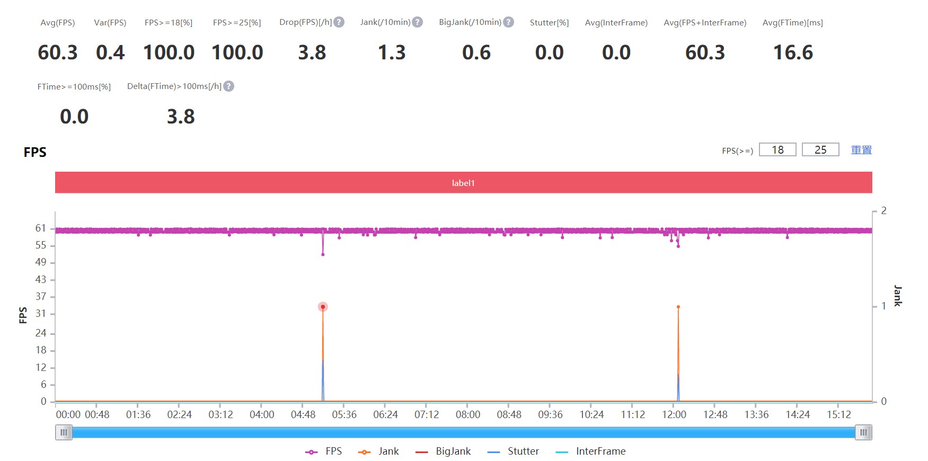Screen dimensions: 928x461
Task: Click the FPS threshold field showing 25
Action: click(820, 150)
